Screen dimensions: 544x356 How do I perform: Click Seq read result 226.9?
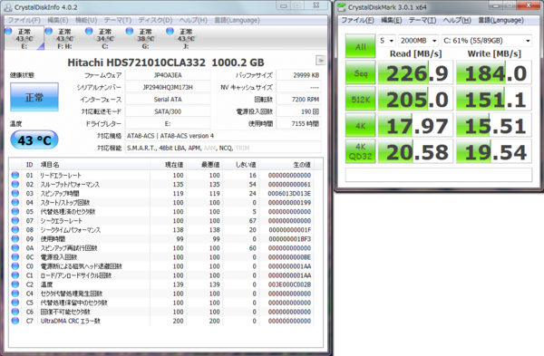[x=415, y=72]
